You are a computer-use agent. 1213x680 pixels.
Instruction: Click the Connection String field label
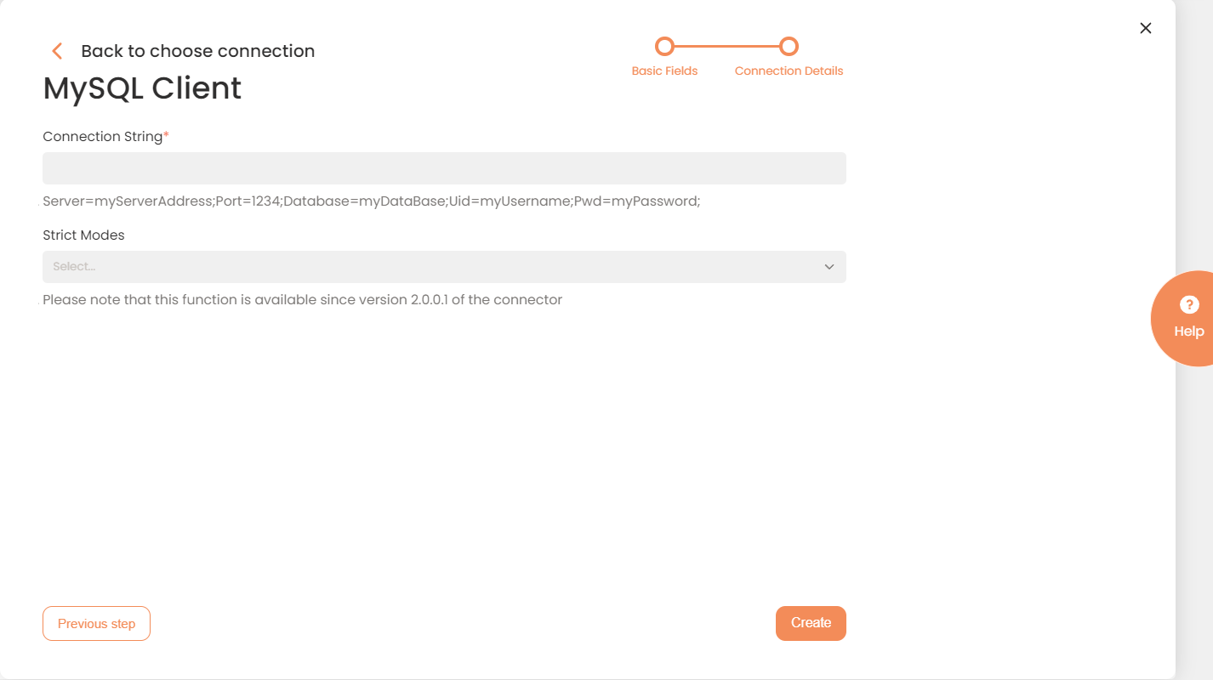pos(102,137)
